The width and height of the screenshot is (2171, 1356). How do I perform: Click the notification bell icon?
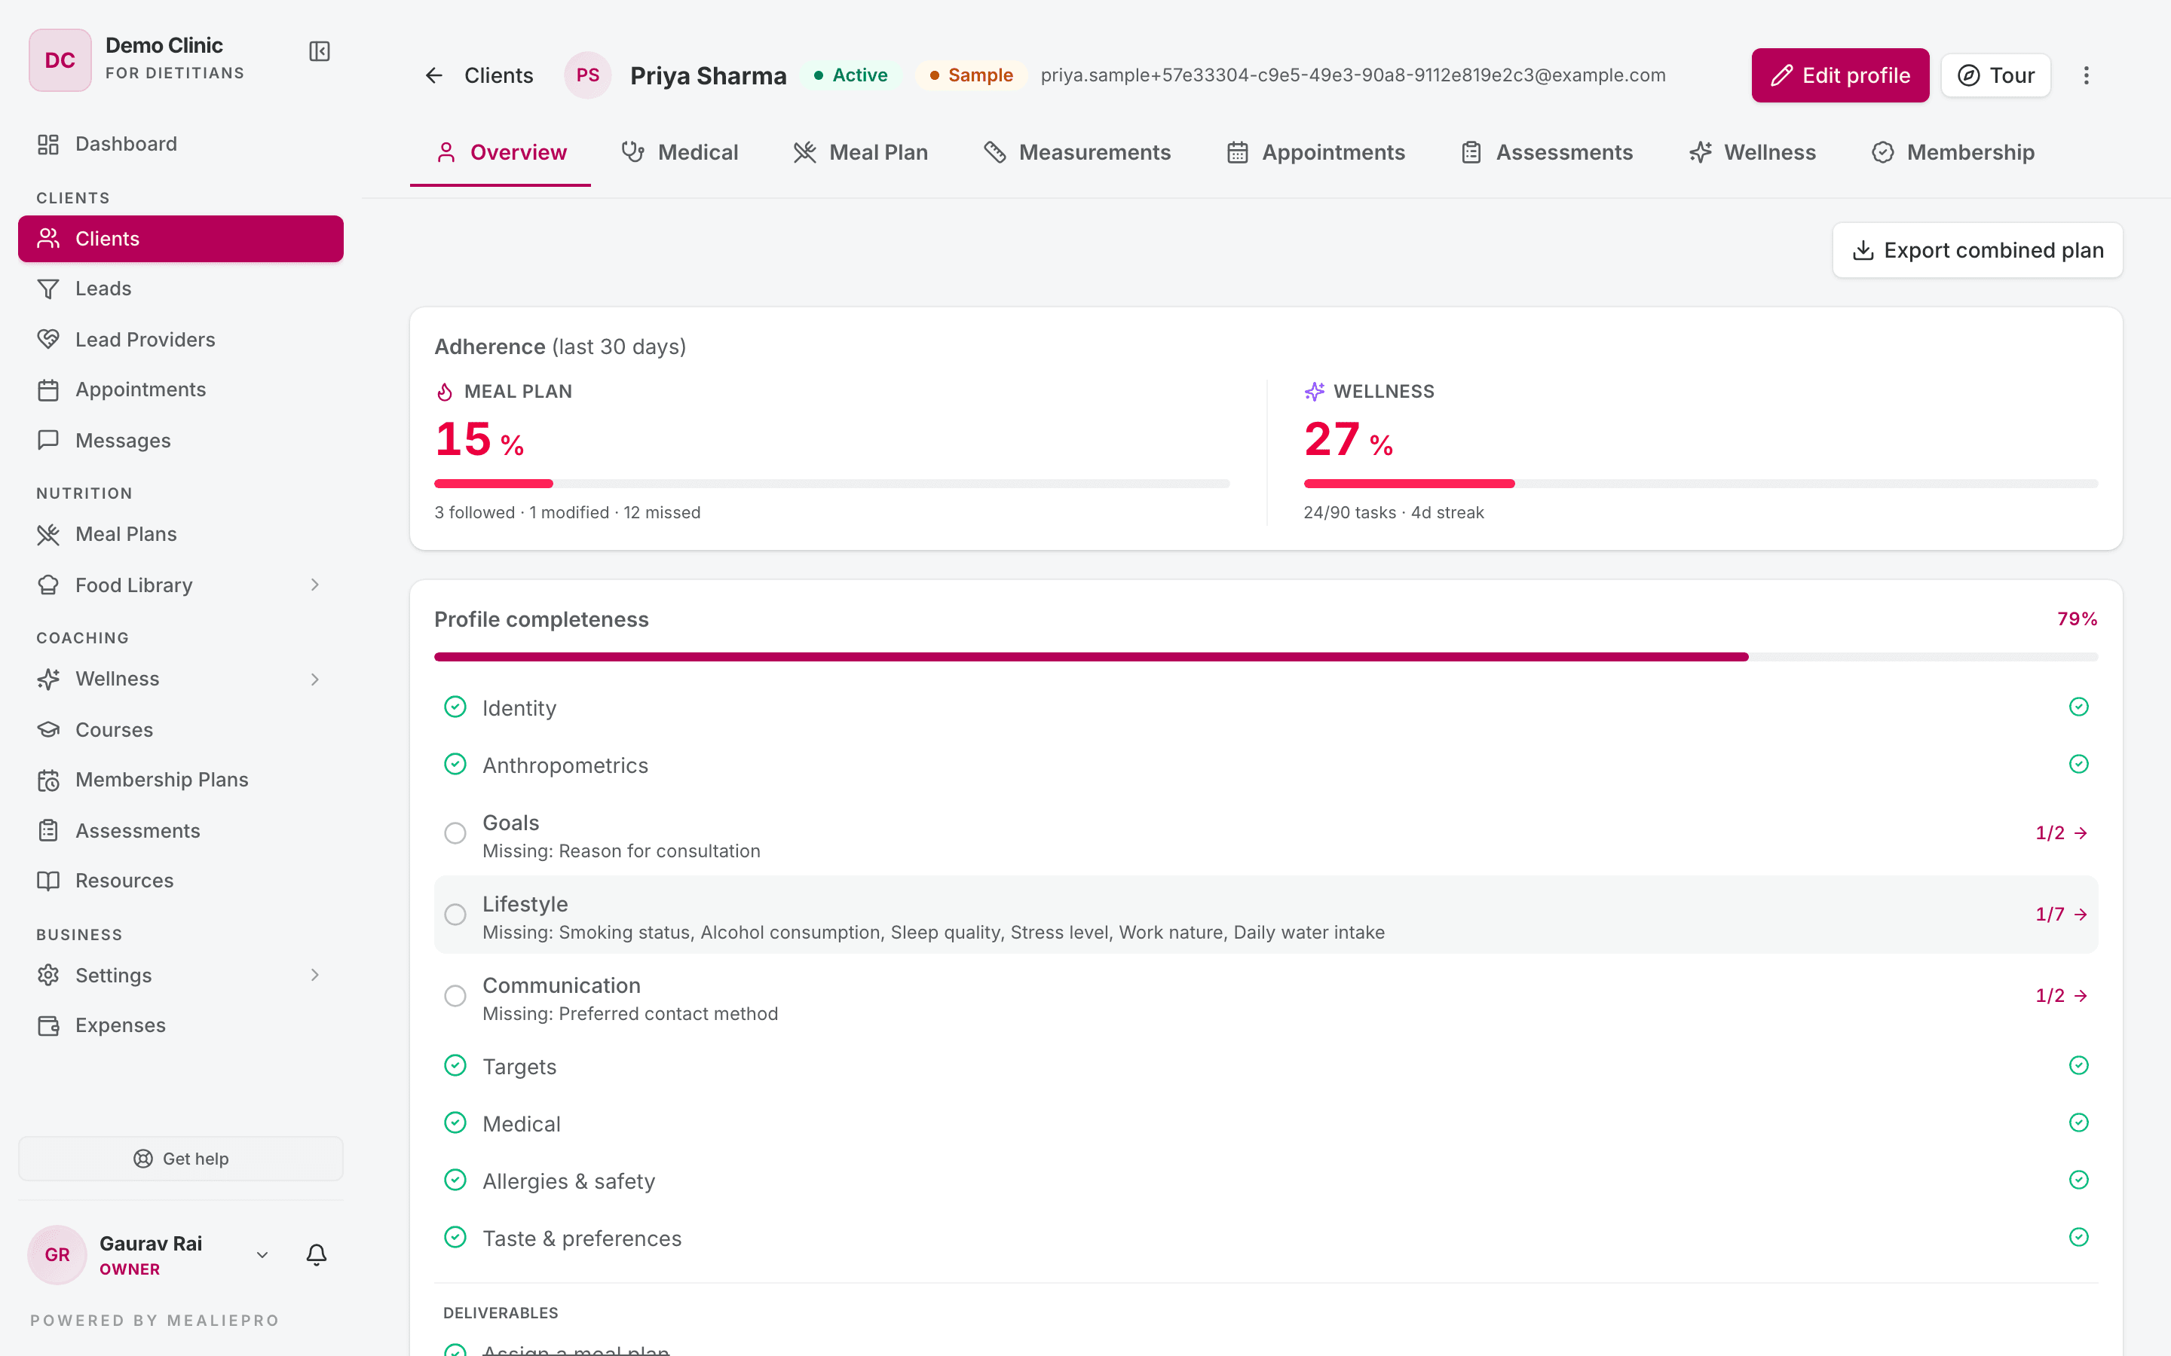pos(317,1254)
